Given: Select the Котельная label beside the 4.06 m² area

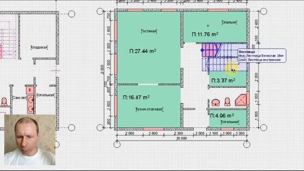Looking at the screenshot, I should (230, 122).
